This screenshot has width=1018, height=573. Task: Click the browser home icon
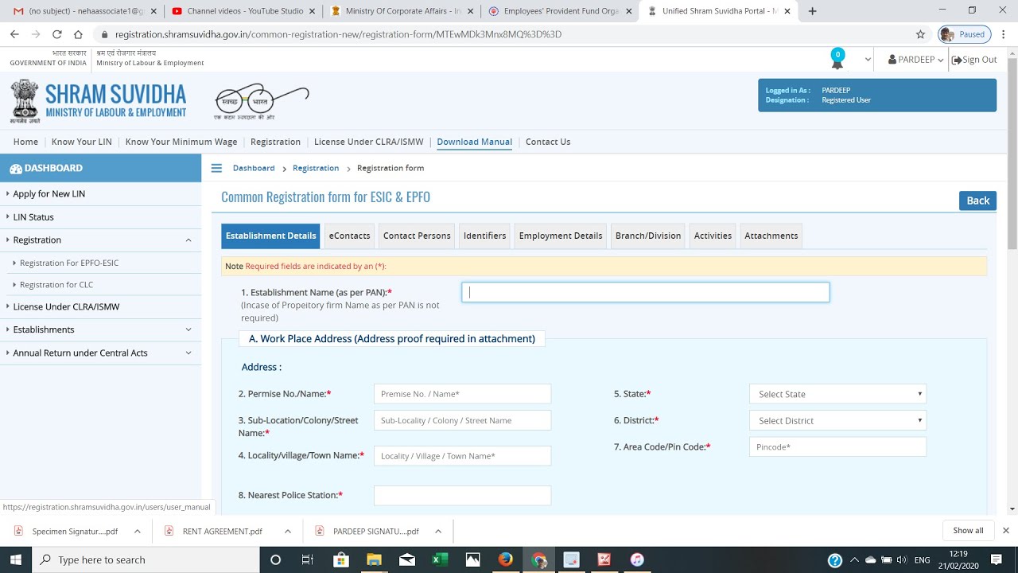click(x=78, y=34)
